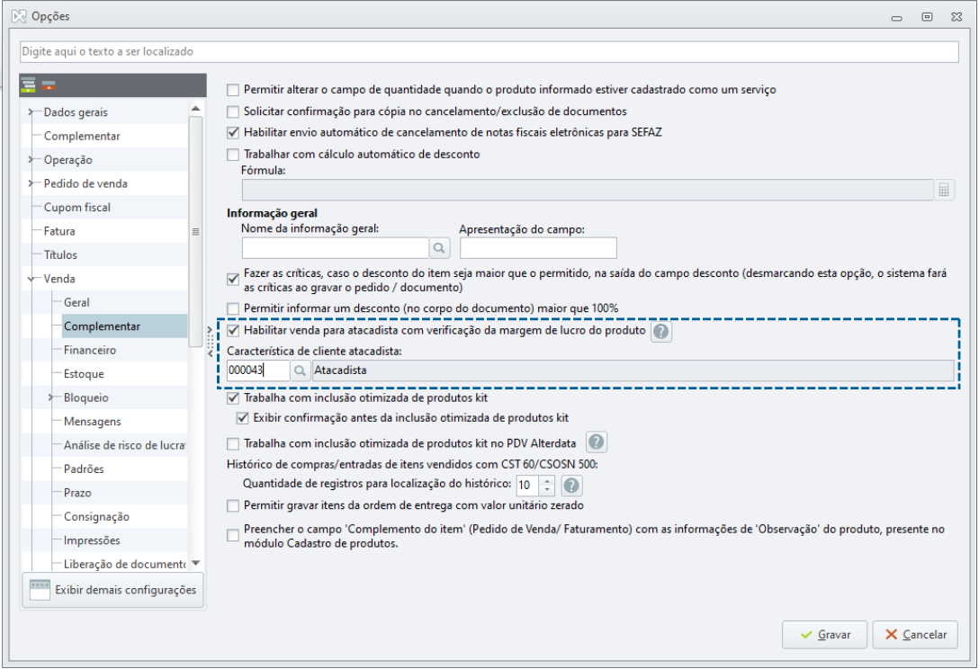Click the Gravar button
The image size is (979, 669).
(x=824, y=634)
